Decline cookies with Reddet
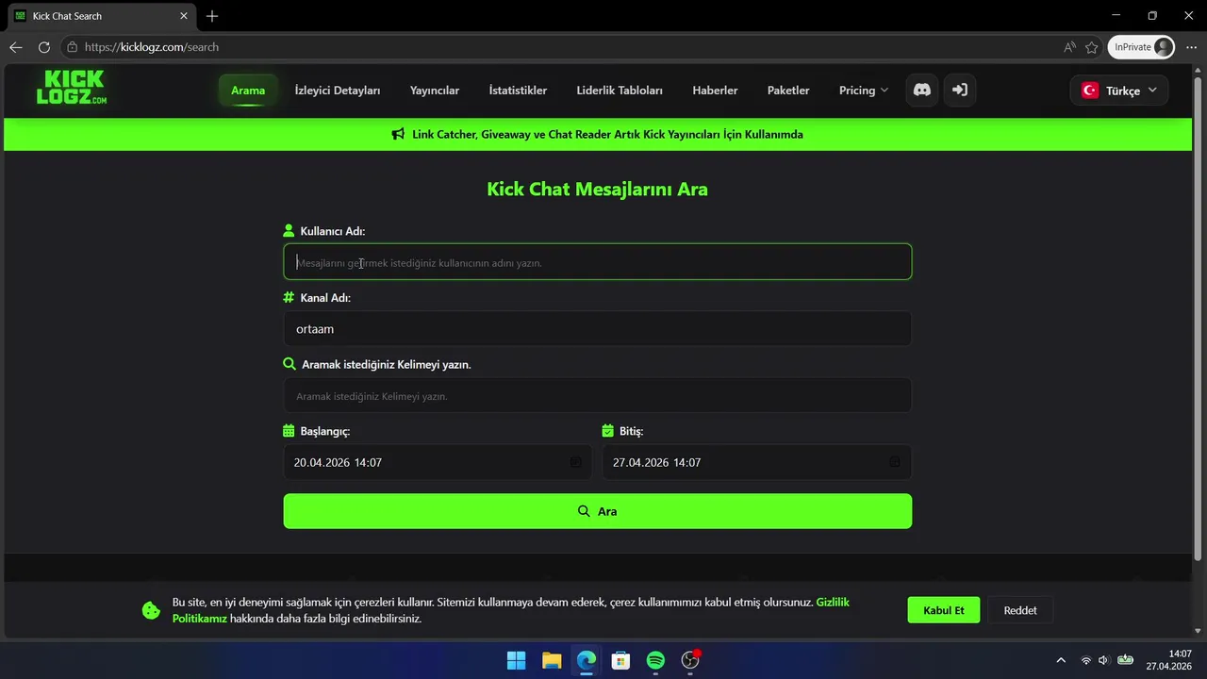The image size is (1207, 679). click(1019, 610)
